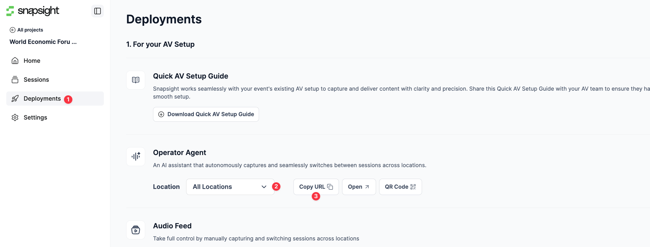Click the copy icon beside Copy URL

click(330, 187)
